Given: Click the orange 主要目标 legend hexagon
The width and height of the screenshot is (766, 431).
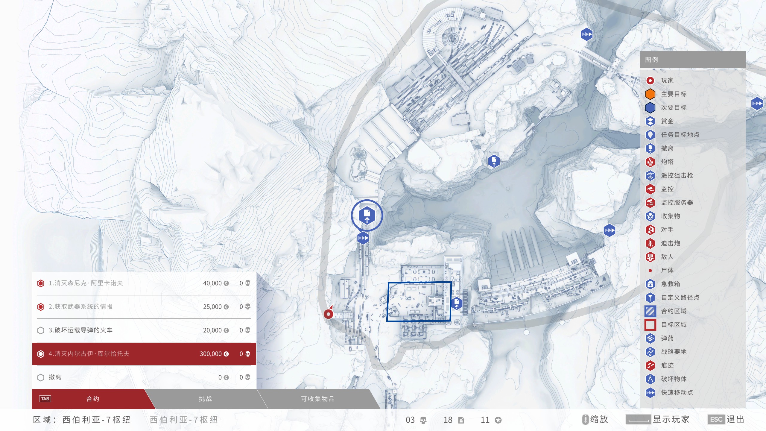Looking at the screenshot, I should click(x=650, y=94).
